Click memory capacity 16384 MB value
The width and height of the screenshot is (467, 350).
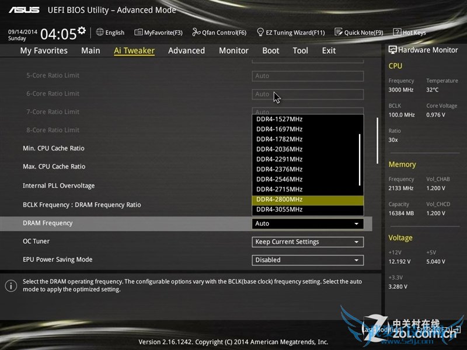point(401,213)
